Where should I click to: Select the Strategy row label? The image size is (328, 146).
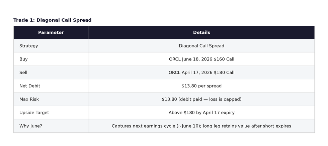pos(28,46)
